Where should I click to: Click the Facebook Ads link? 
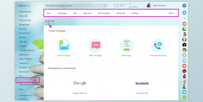[x=142, y=93]
